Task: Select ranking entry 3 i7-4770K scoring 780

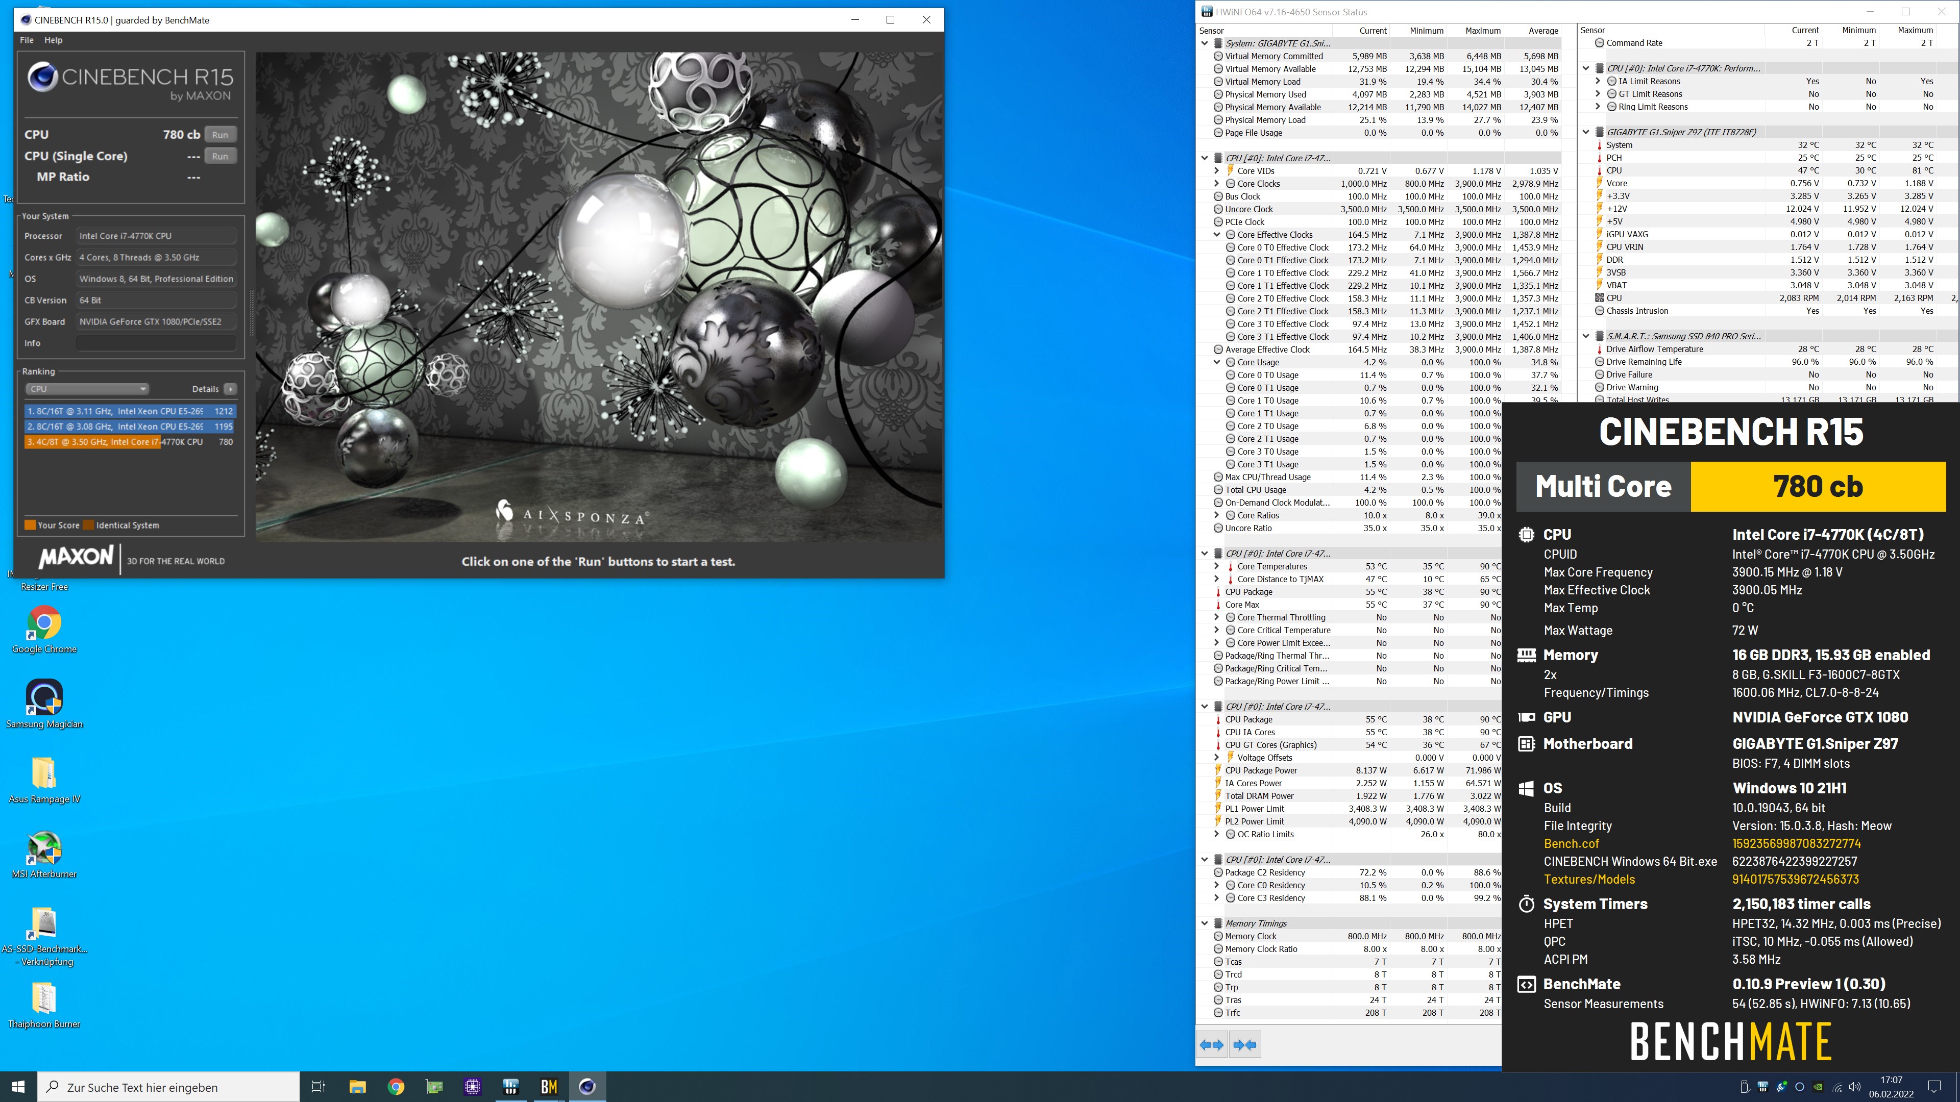Action: [130, 442]
